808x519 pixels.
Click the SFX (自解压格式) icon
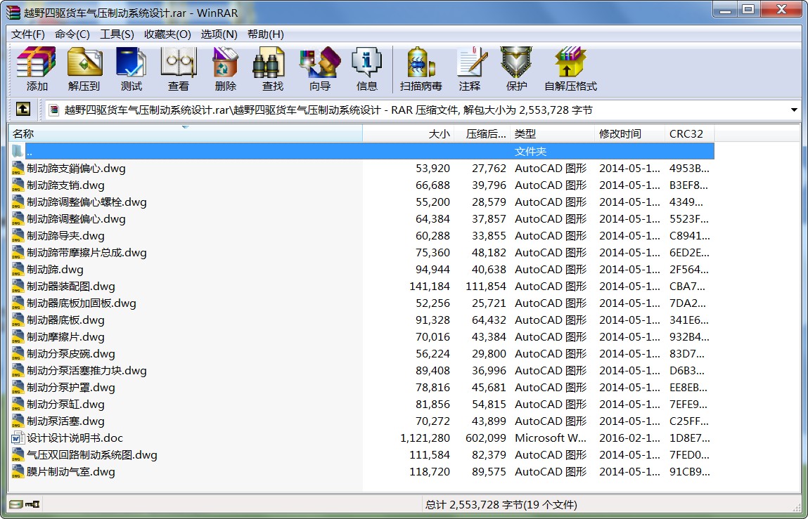[x=570, y=68]
